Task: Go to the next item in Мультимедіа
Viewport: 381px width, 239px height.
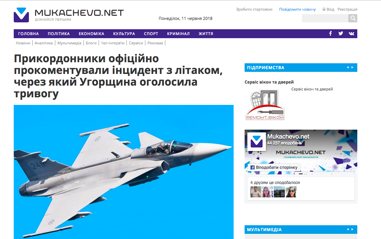Action: [x=352, y=229]
